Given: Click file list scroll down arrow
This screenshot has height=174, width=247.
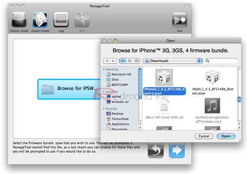Looking at the screenshot, I should click(239, 128).
